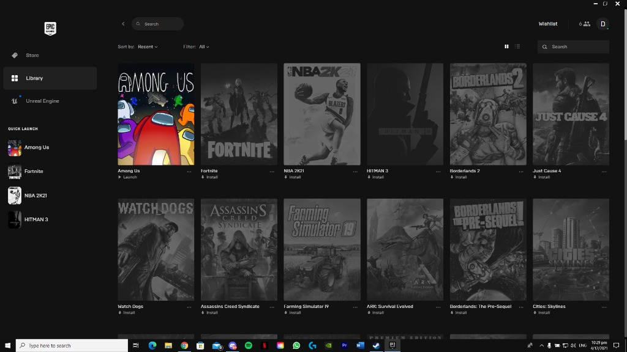
Task: Click Launch under Among Us
Action: [x=127, y=177]
